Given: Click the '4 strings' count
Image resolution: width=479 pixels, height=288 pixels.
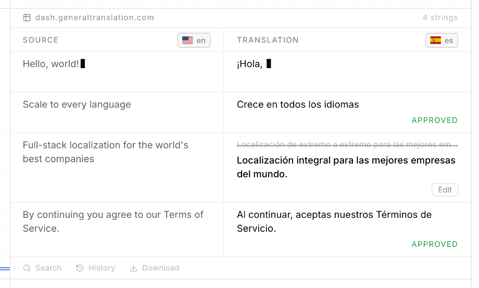Looking at the screenshot, I should click(x=440, y=18).
